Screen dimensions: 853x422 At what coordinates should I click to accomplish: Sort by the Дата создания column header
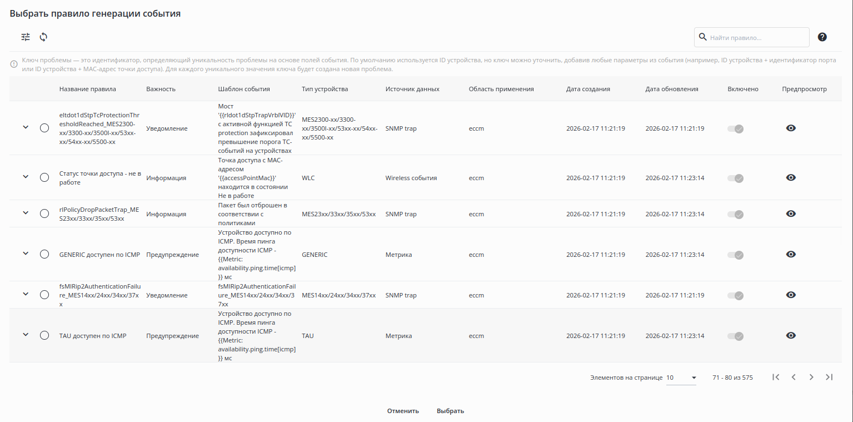tap(588, 89)
